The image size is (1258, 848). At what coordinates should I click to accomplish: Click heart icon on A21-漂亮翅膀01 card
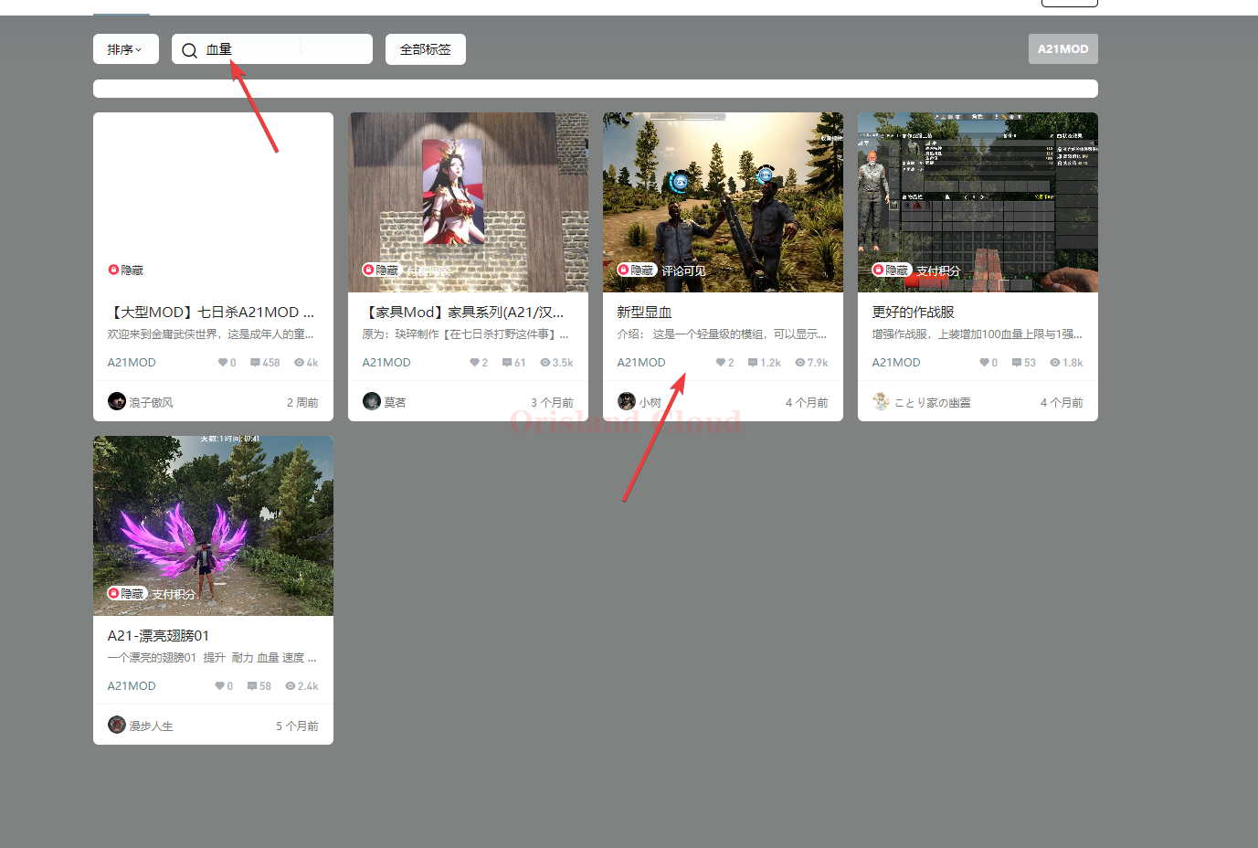(219, 686)
